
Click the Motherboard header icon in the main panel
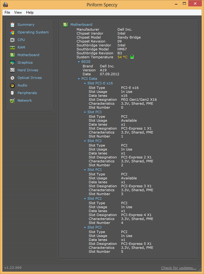point(65,25)
